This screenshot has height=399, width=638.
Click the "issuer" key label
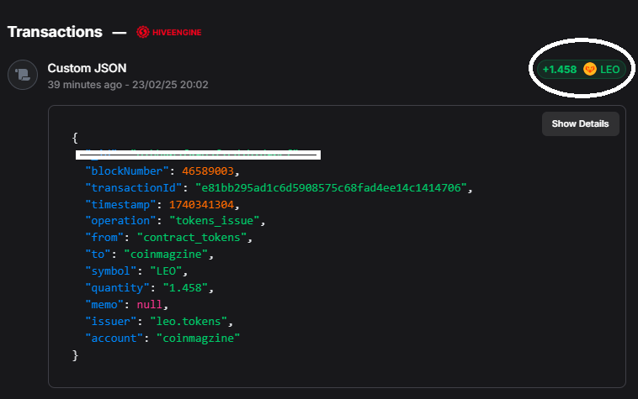point(110,322)
